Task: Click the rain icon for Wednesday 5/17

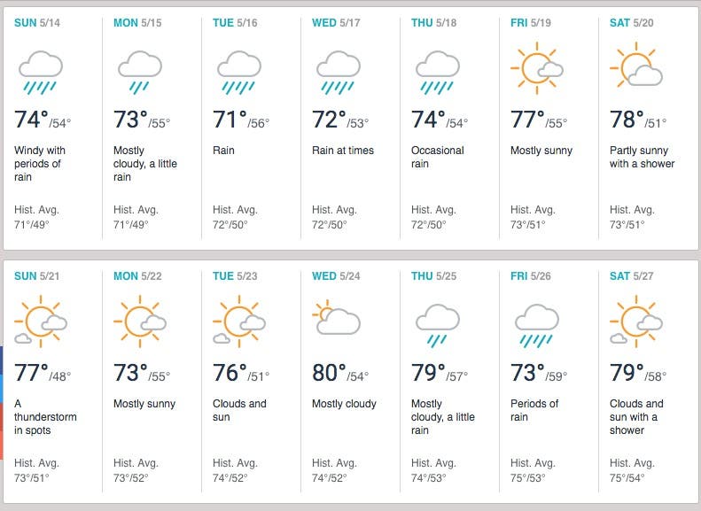Action: point(338,72)
